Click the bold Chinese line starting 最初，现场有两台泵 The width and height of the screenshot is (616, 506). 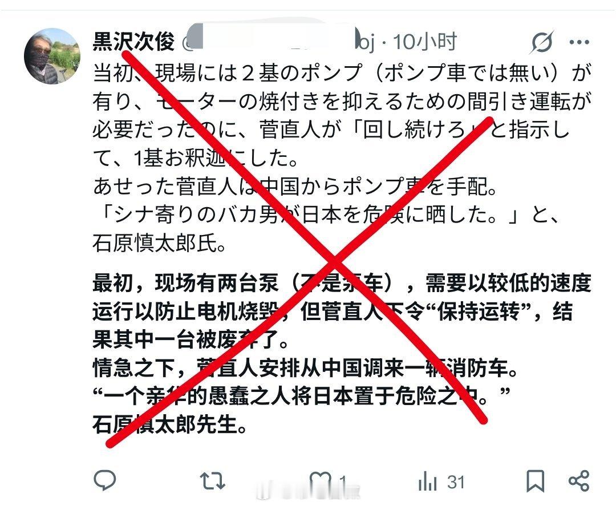342,283
